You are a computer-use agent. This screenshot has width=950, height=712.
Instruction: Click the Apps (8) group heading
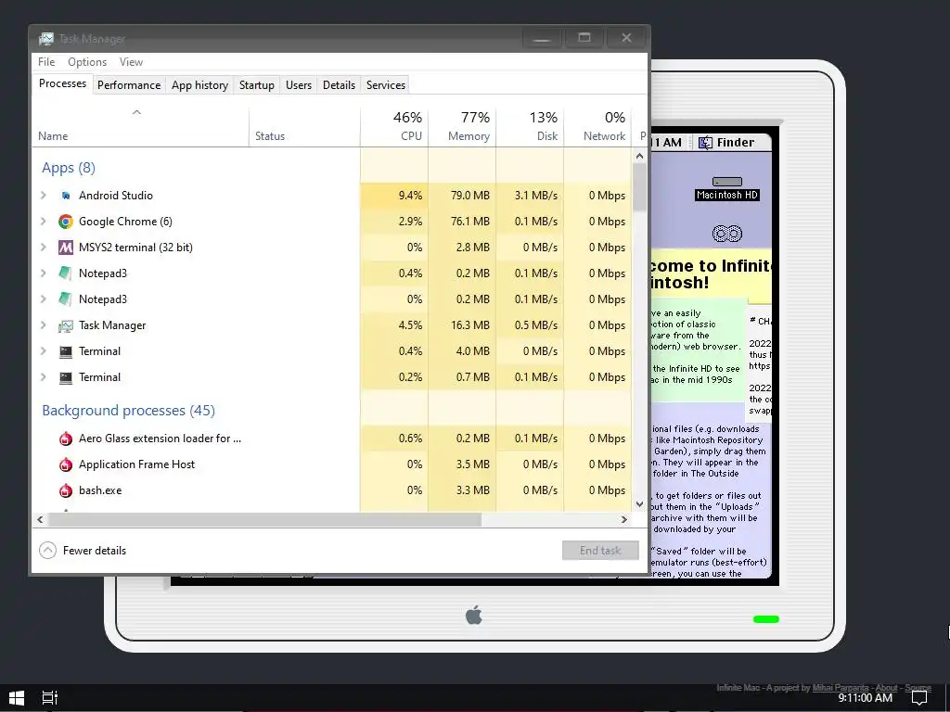[69, 168]
